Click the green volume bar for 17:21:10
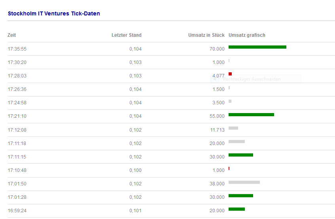The width and height of the screenshot is (335, 219). click(251, 115)
